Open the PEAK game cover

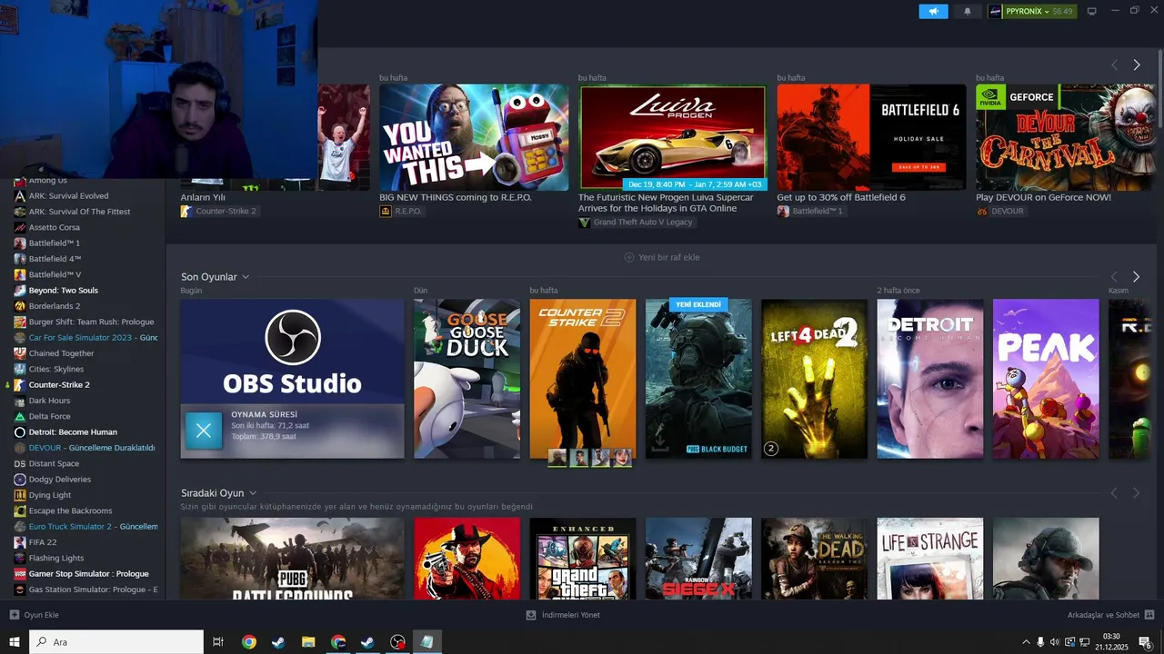(1046, 379)
